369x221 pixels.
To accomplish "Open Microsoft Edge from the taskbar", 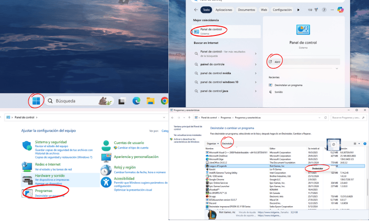I will click(137, 101).
